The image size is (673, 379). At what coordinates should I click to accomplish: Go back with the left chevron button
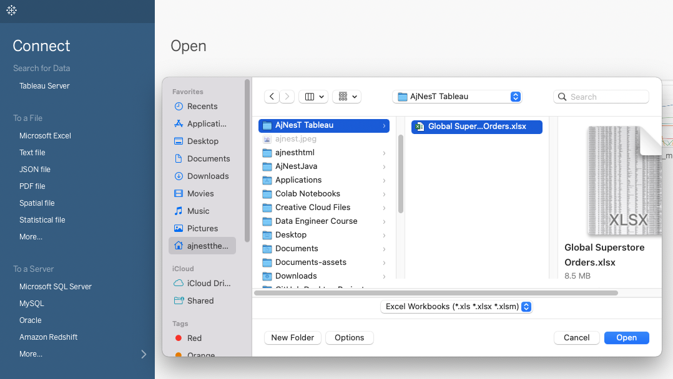(x=272, y=97)
